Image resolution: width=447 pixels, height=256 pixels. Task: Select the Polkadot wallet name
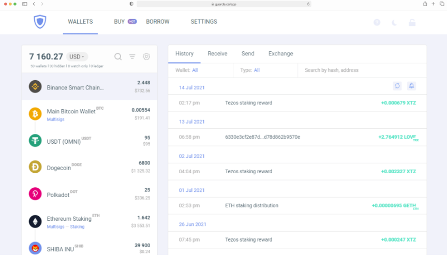[x=58, y=195]
